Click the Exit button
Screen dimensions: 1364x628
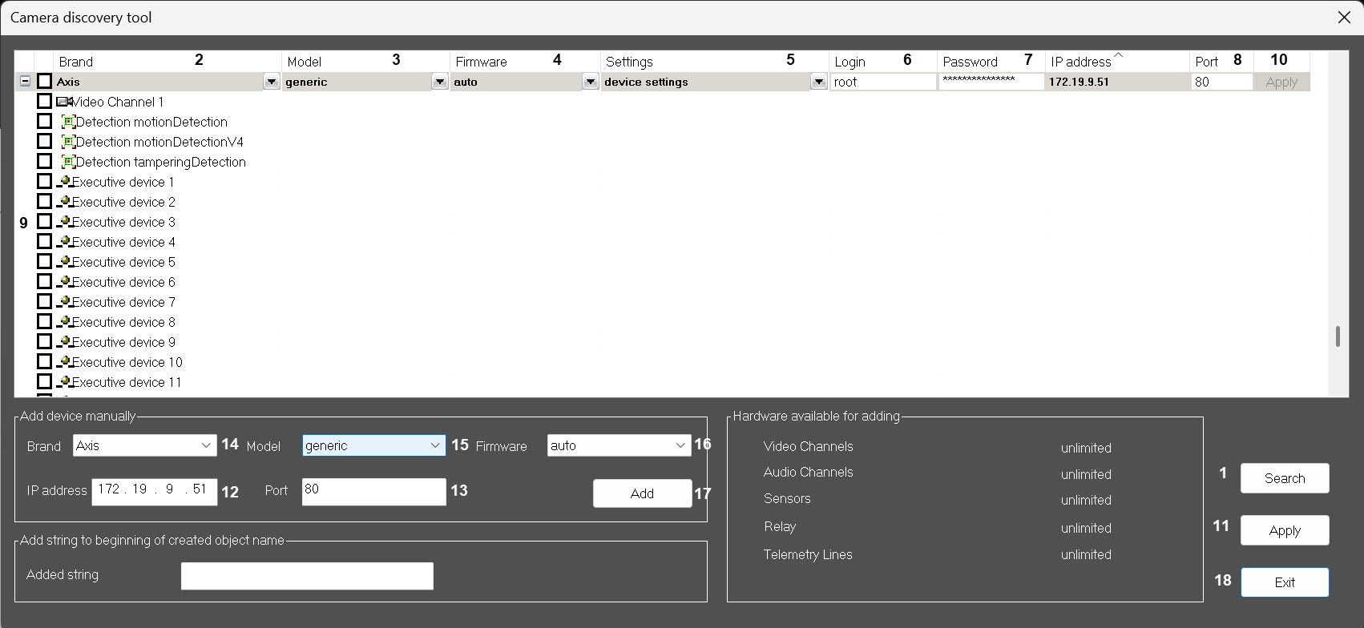tap(1285, 582)
